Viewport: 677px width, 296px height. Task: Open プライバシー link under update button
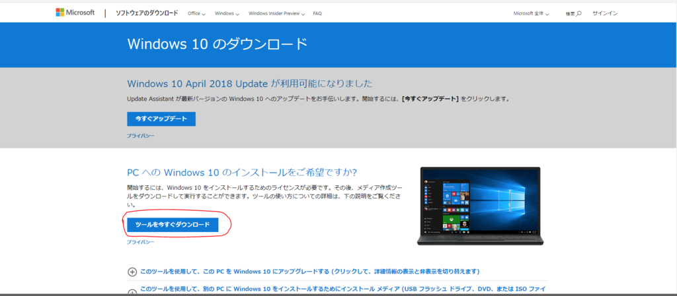pyautogui.click(x=140, y=136)
